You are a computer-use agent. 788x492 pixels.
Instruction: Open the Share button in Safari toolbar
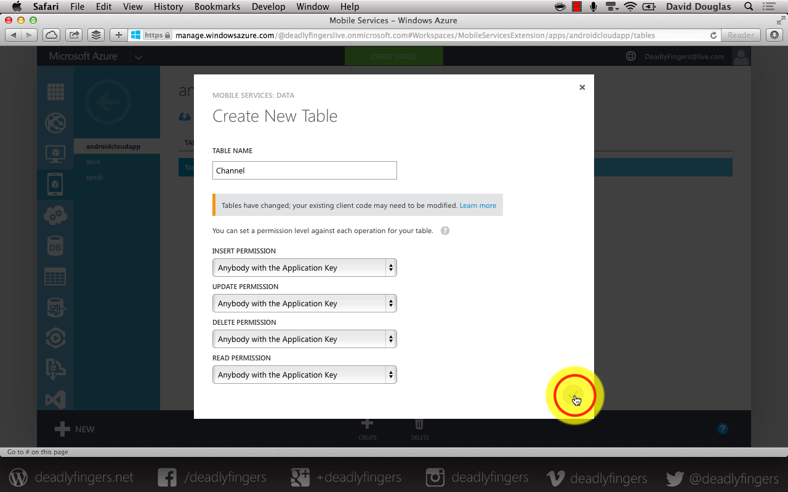tap(74, 35)
